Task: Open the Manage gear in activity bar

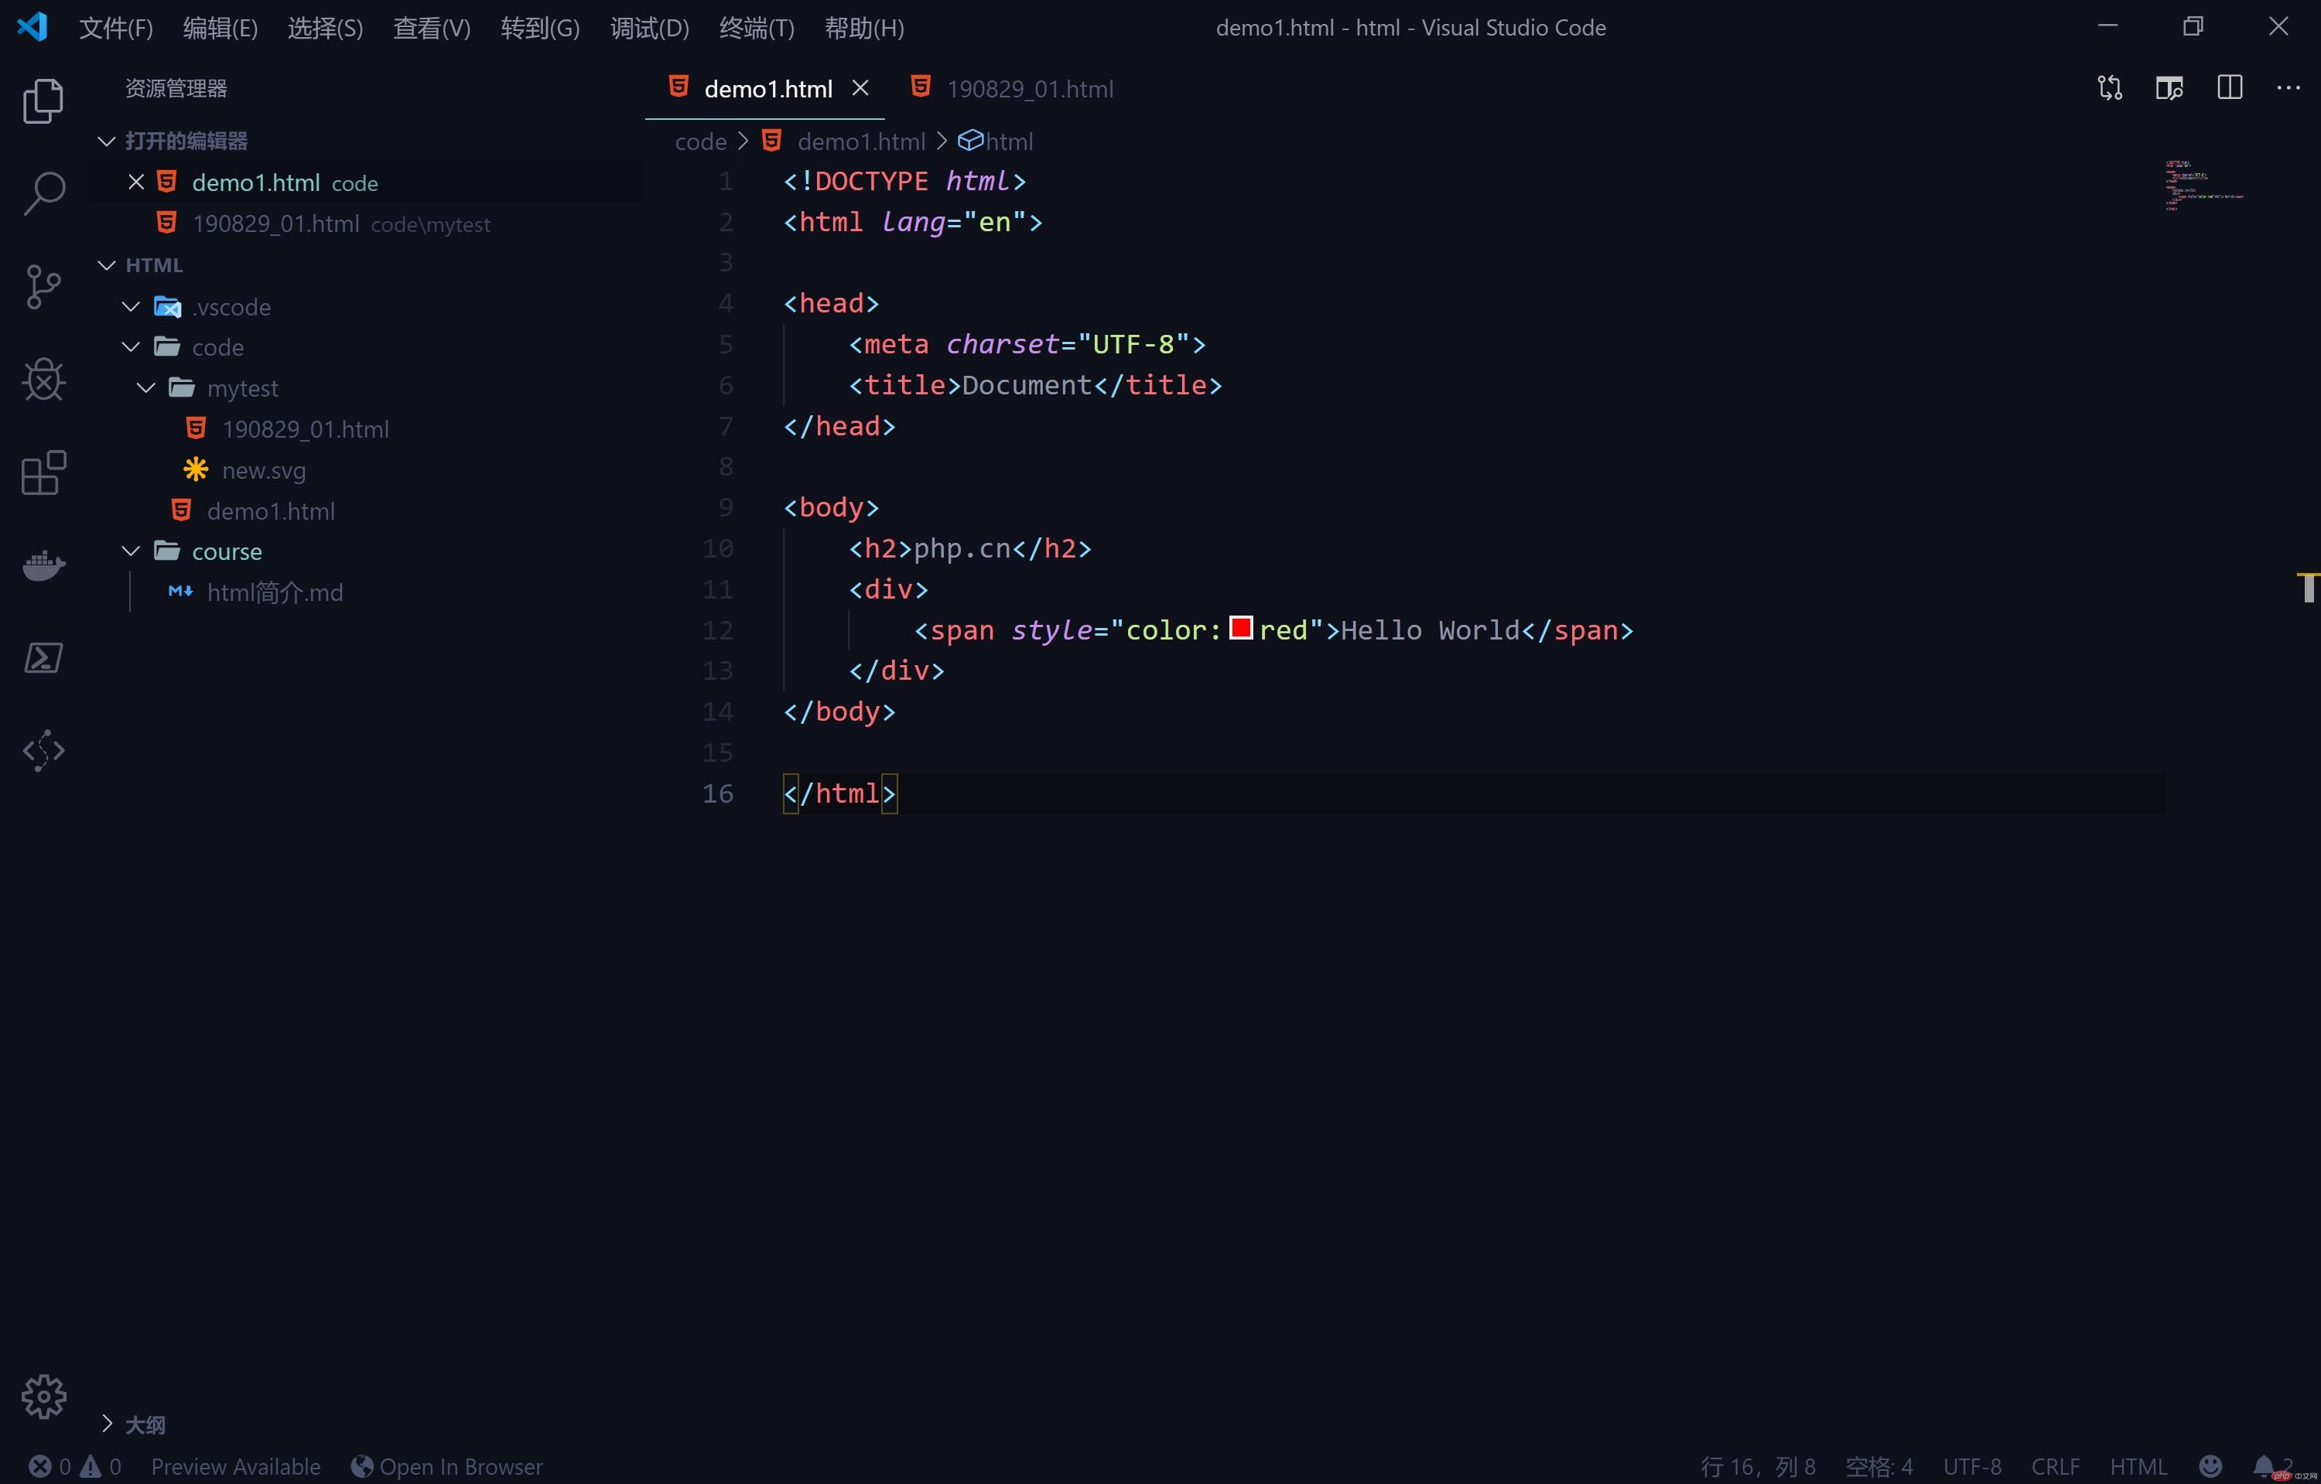Action: 43,1397
